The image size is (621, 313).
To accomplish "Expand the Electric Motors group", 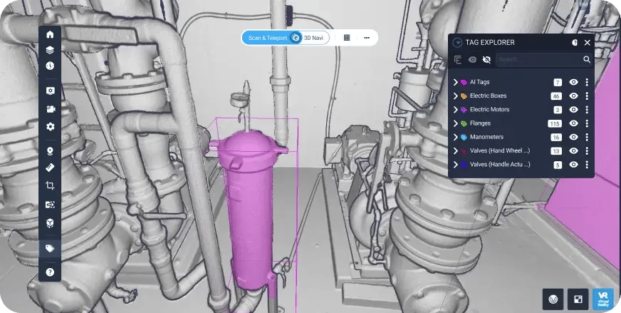I will [x=456, y=110].
